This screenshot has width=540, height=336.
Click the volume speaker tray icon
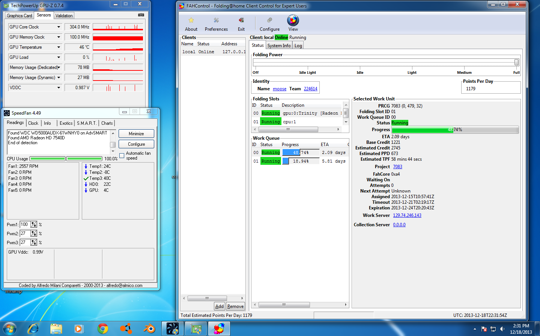tap(502, 329)
